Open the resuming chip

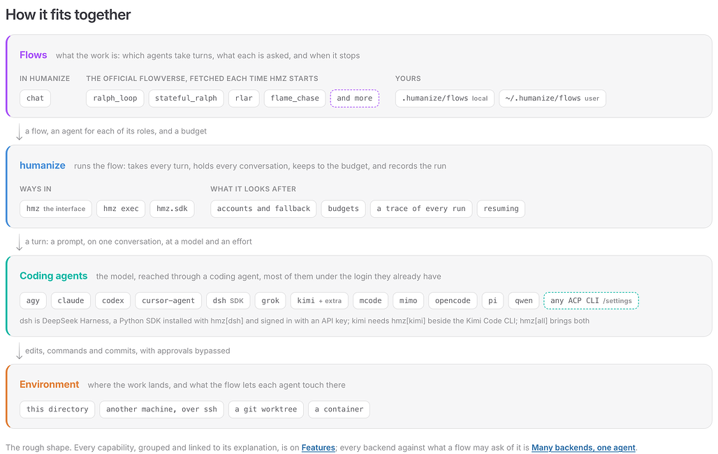pyautogui.click(x=501, y=209)
